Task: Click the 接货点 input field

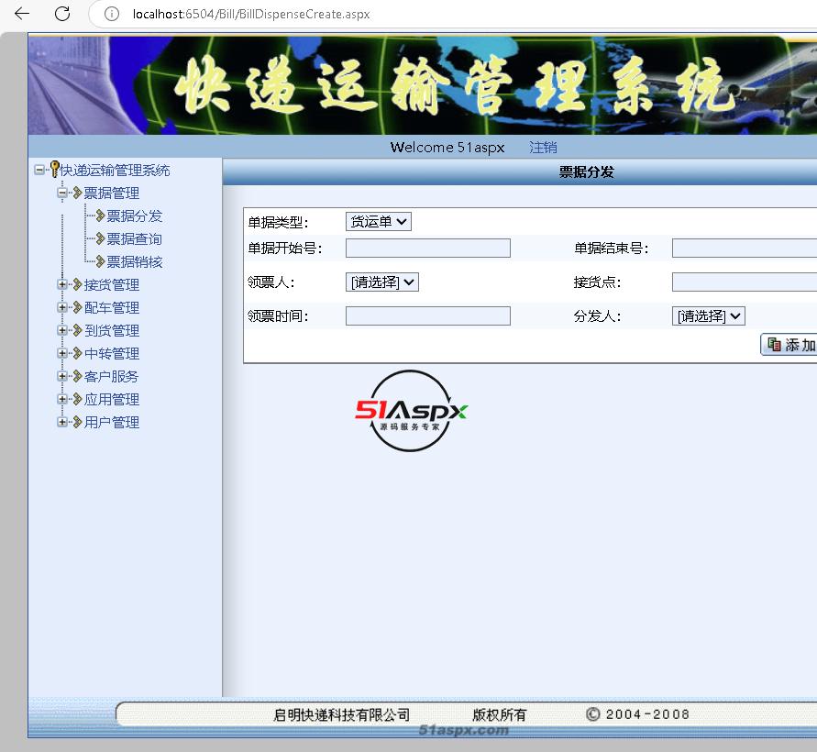Action: coord(744,282)
